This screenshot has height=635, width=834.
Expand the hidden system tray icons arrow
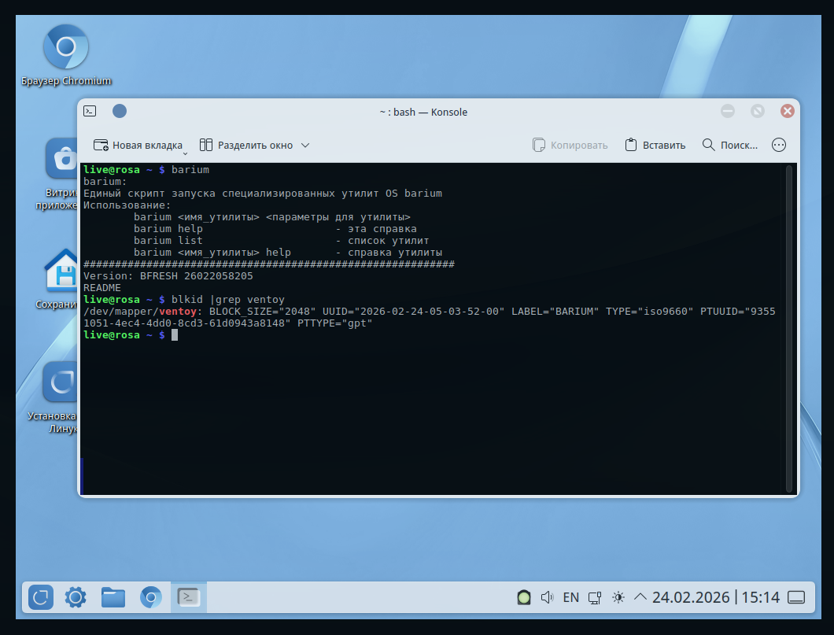640,598
